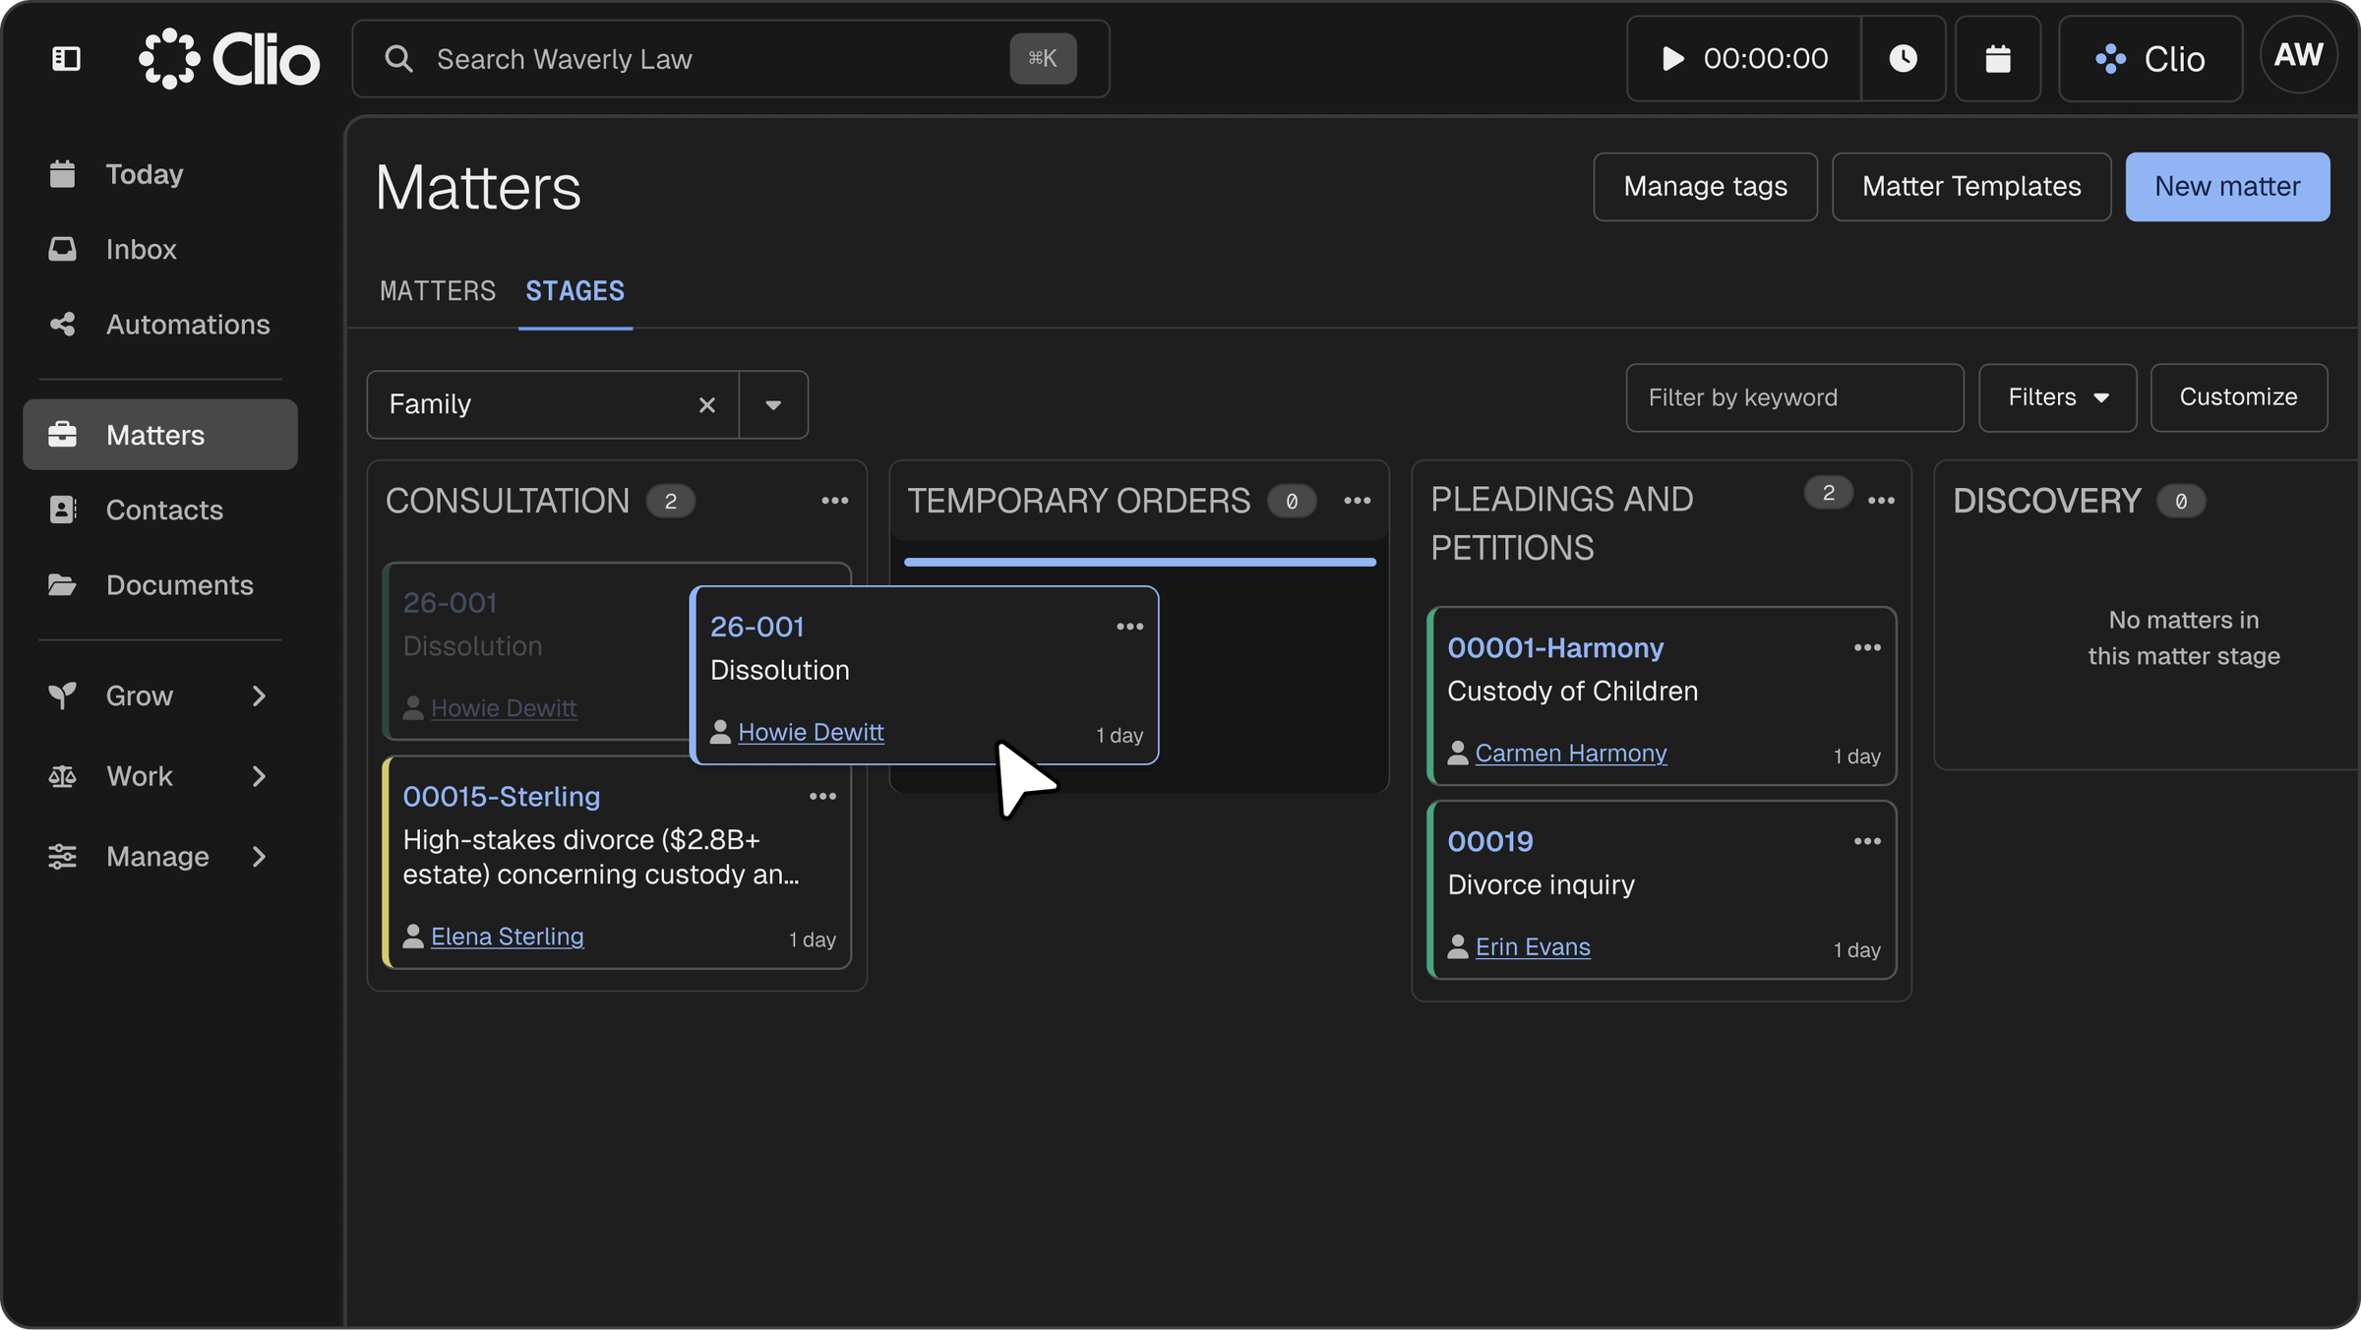Open options on dragged 26-001 Dissolution card
The image size is (2361, 1330).
(1129, 627)
